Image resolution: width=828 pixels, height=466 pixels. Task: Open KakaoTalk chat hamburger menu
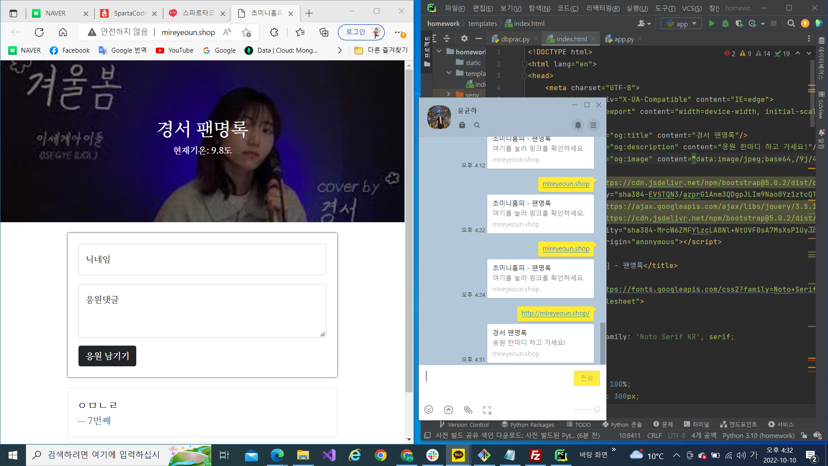[x=593, y=125]
